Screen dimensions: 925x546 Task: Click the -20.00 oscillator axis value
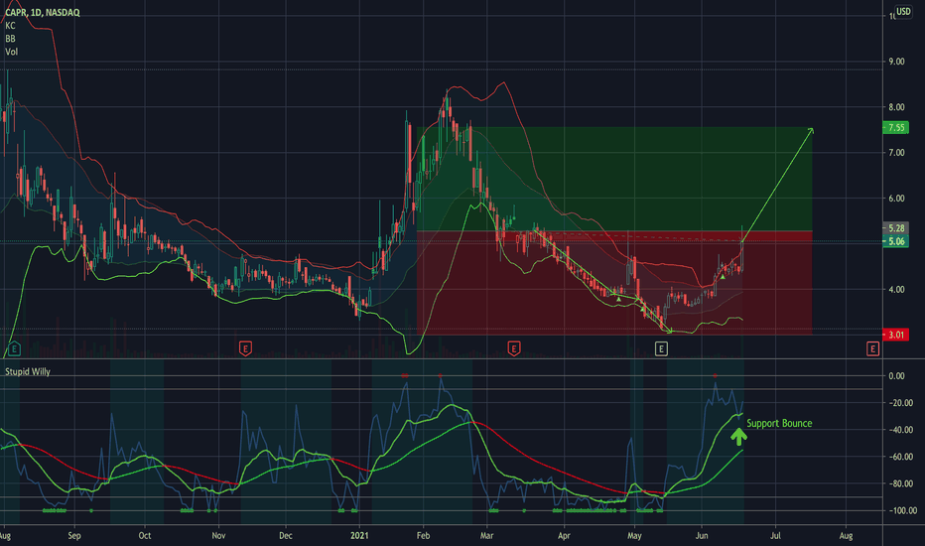click(901, 403)
